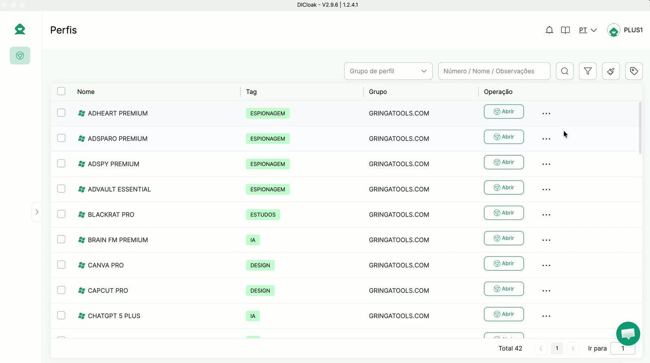Click BRAIN FM PREMIUM profile icon
Image resolution: width=650 pixels, height=363 pixels.
pyautogui.click(x=82, y=240)
